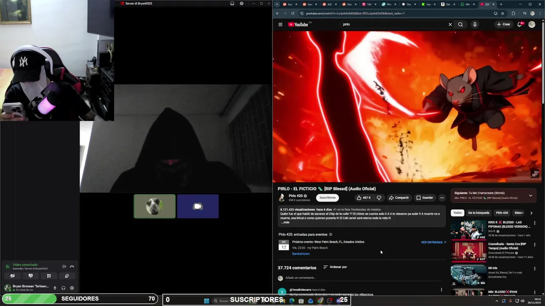Run the YouTube search magnifier button

(x=460, y=25)
